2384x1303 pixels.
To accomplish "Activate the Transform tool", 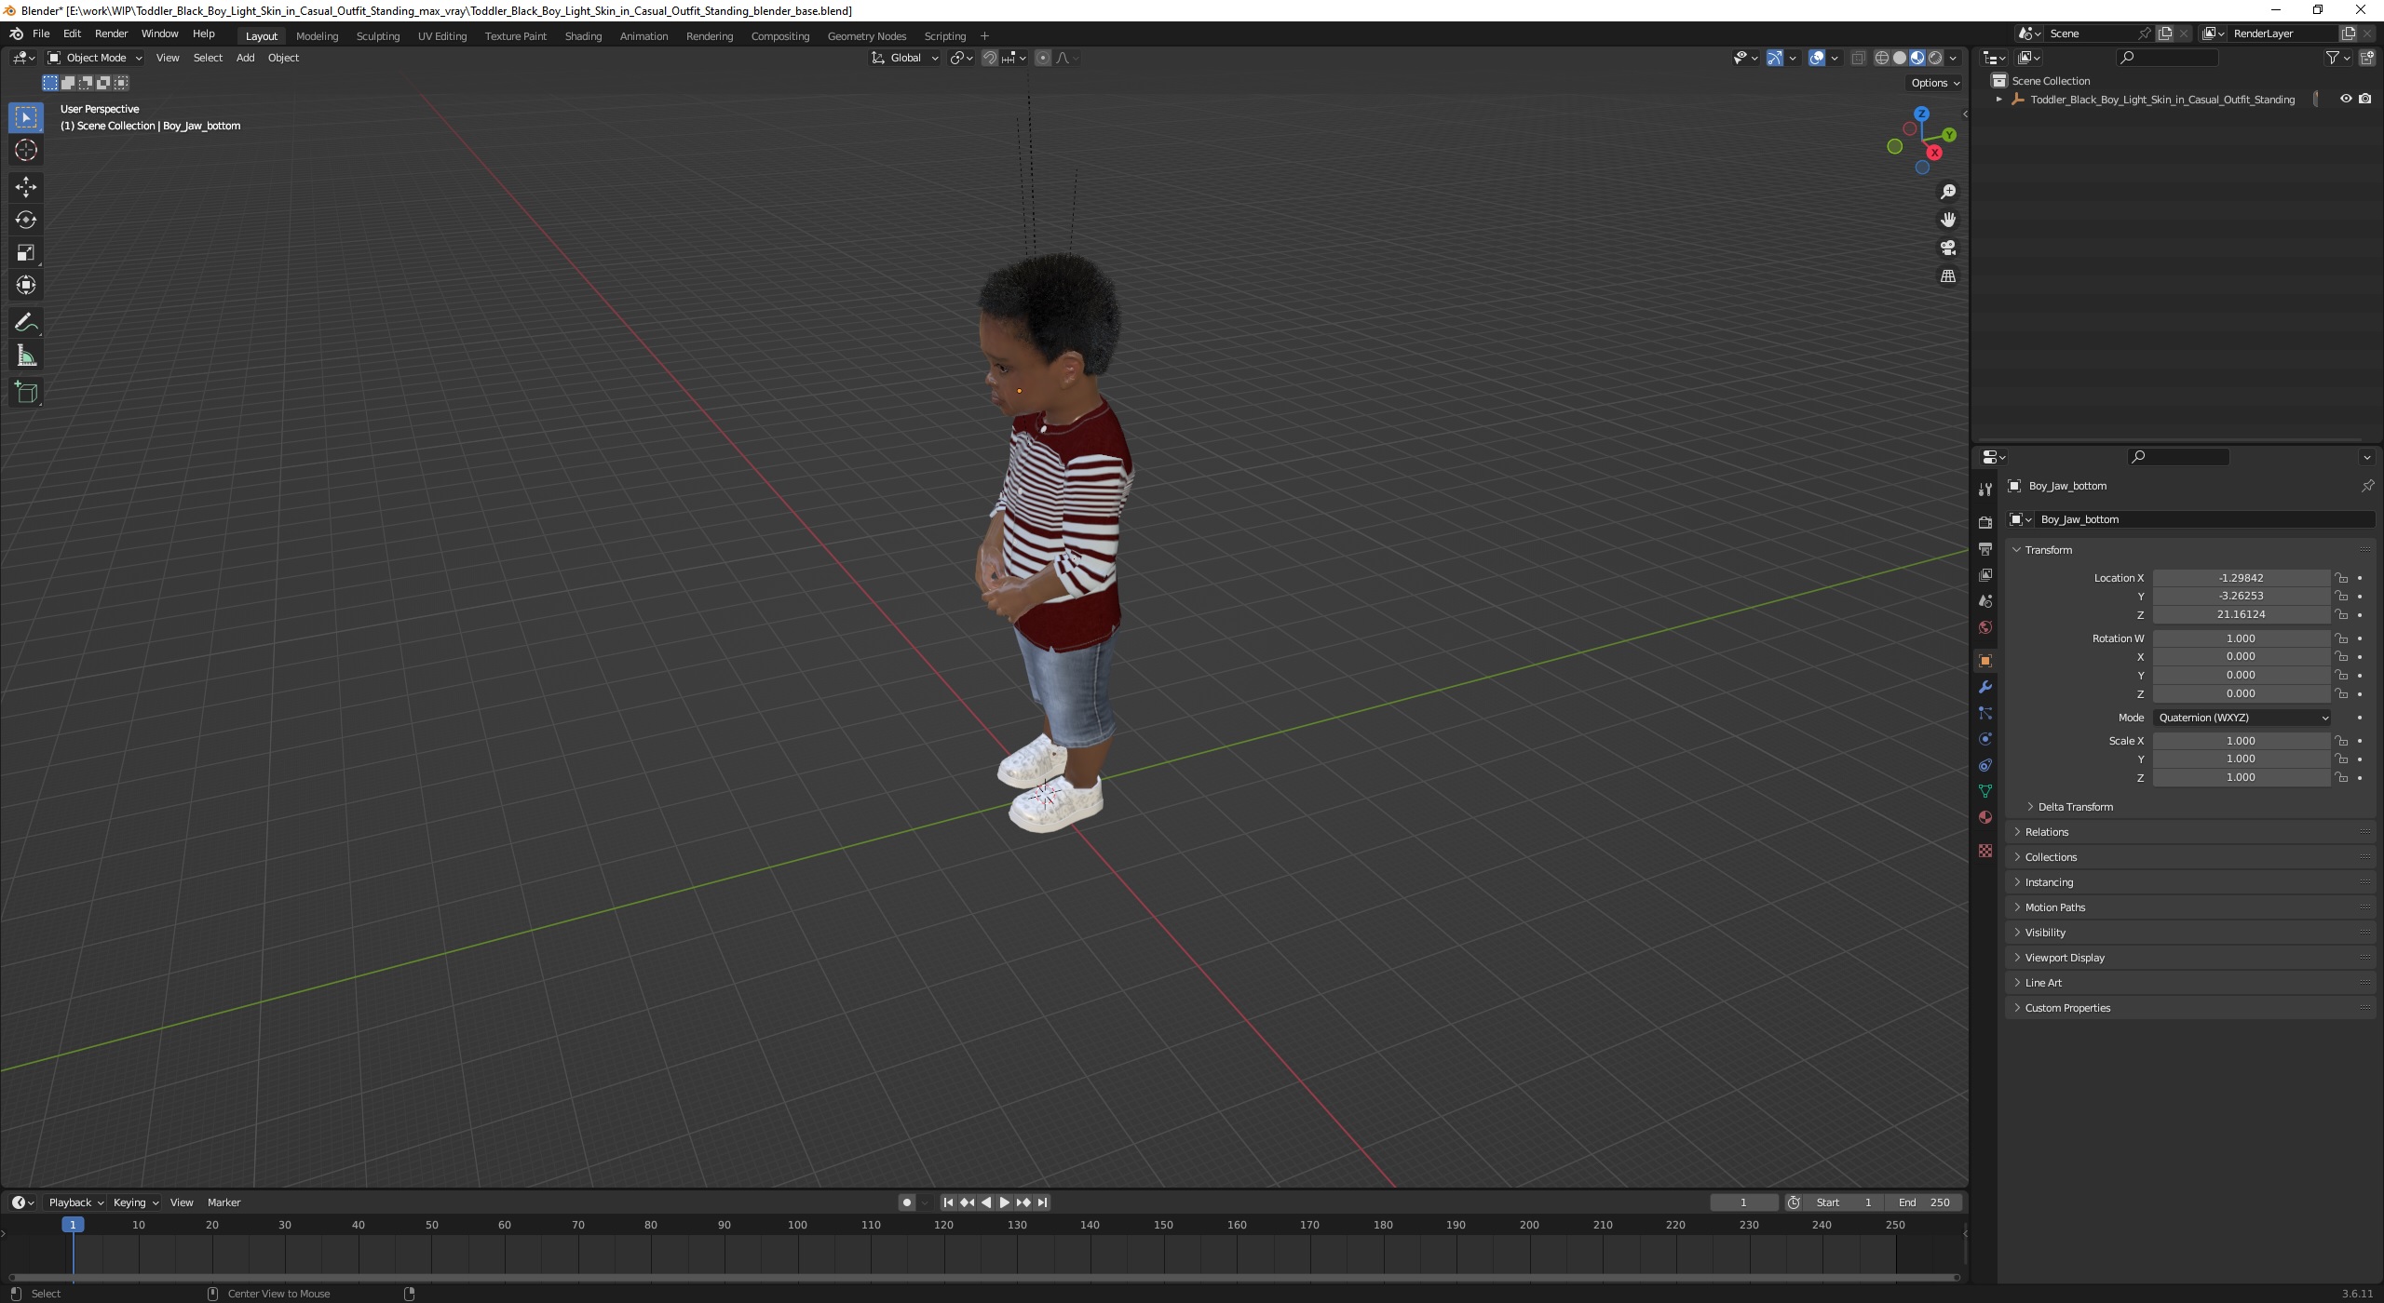I will (x=26, y=285).
